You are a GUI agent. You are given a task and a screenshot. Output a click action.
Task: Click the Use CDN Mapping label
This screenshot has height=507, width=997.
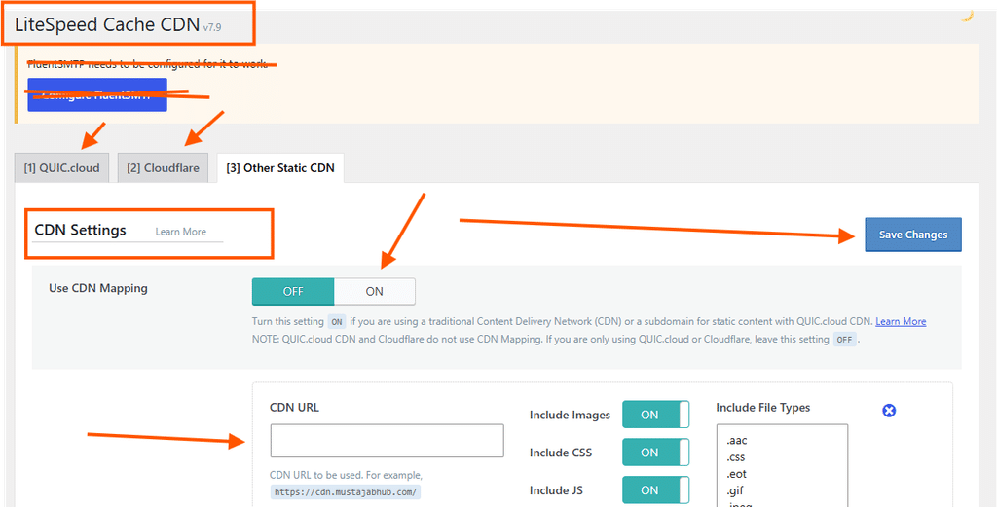coord(98,288)
